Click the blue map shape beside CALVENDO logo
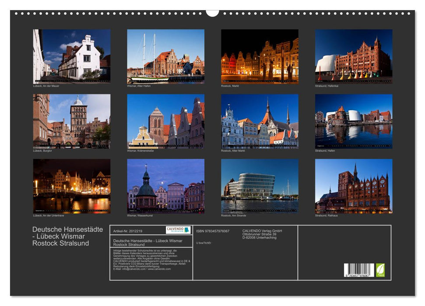425x306 pixels. 186,229
